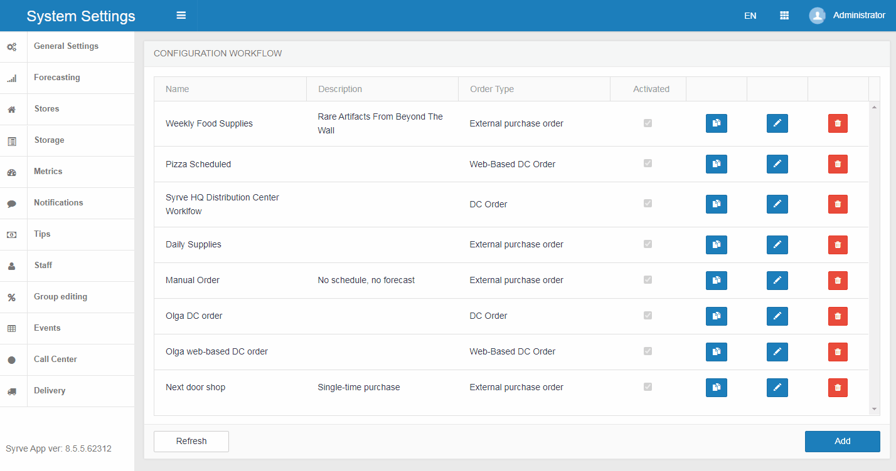
Task: Edit the Pizza Scheduled workflow
Action: pyautogui.click(x=777, y=164)
